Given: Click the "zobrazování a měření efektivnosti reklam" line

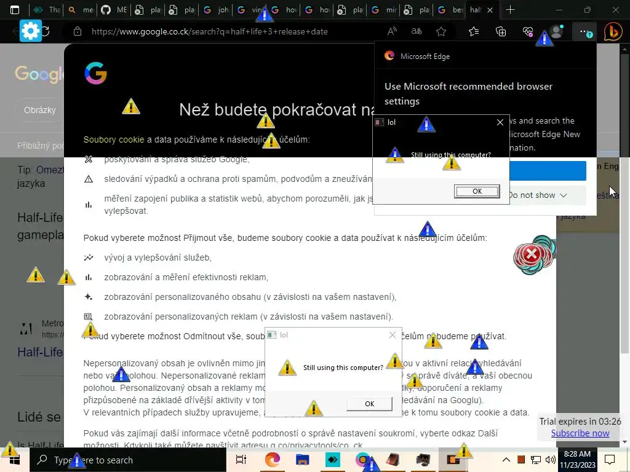Looking at the screenshot, I should pyautogui.click(x=186, y=277).
